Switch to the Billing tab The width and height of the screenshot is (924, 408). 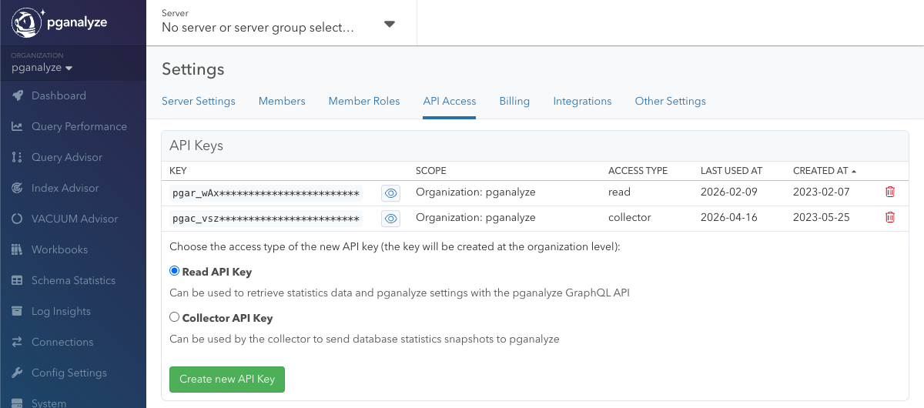pyautogui.click(x=514, y=101)
